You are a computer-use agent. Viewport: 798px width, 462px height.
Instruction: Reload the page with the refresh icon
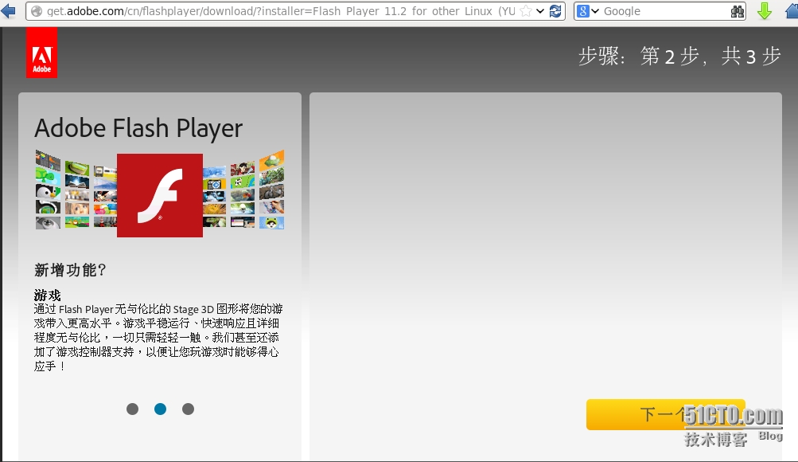(555, 11)
